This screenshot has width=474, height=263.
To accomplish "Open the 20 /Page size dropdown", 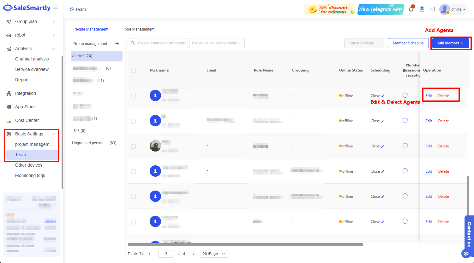I will (x=214, y=254).
